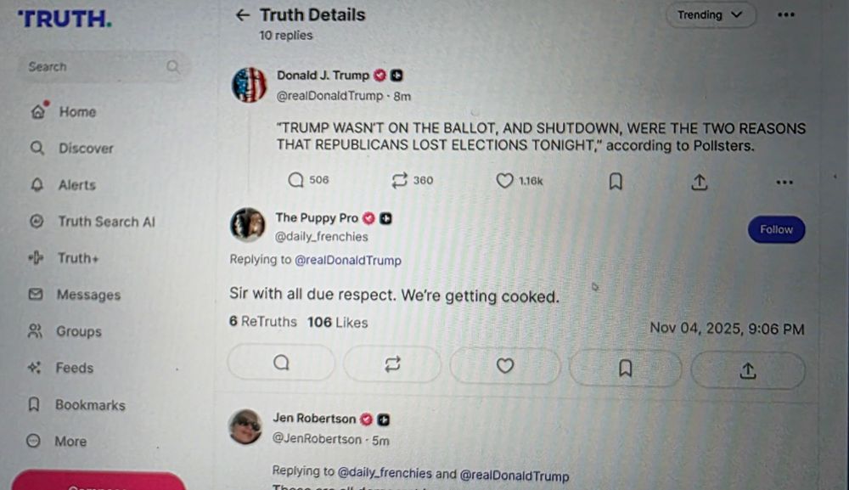Follow The Puppy Pro account
Screen dimensions: 849x490
pos(776,229)
